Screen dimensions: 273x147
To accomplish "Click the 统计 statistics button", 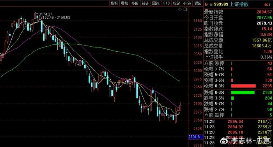I will [x=145, y=3].
